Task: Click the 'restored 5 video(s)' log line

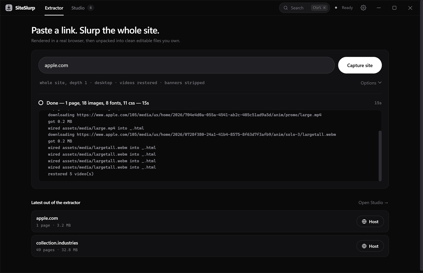Action: [x=71, y=174]
